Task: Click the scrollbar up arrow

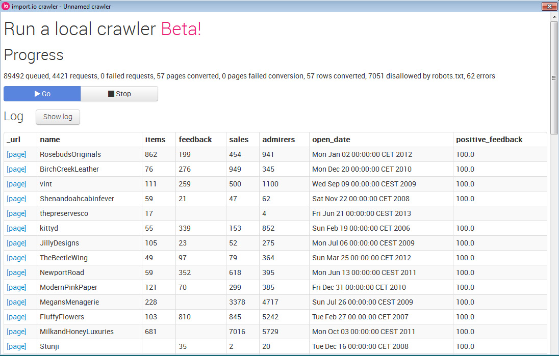Action: point(554,17)
